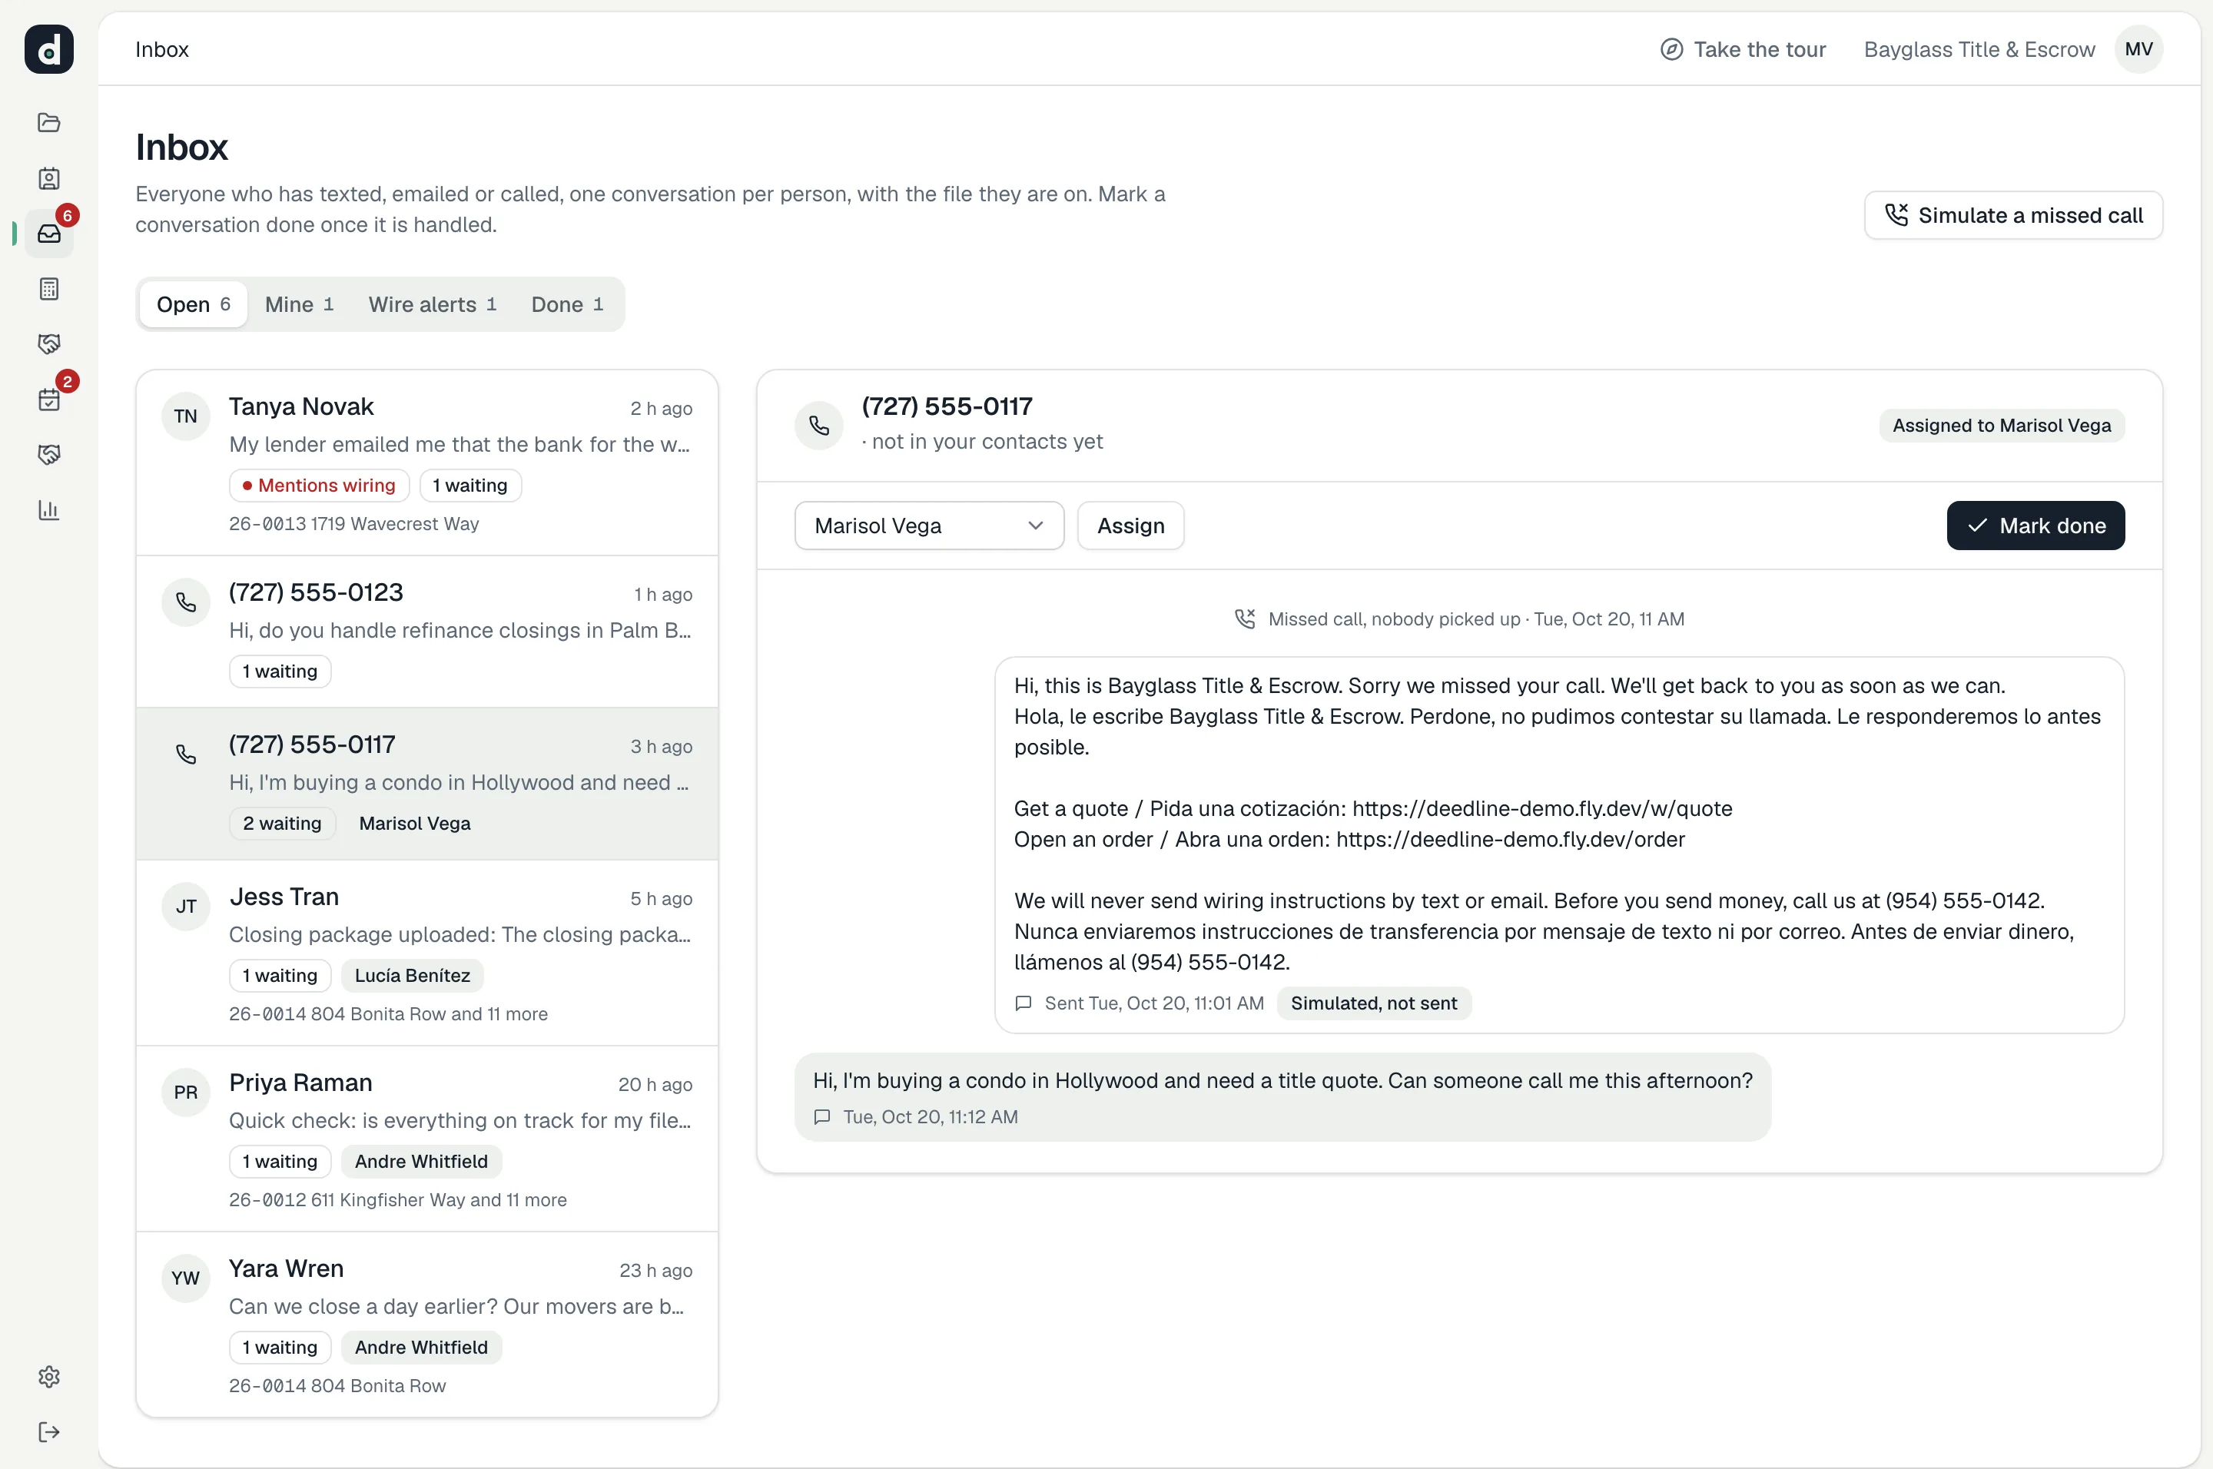
Task: Click the handshake icon below the calculator
Action: tap(48, 344)
